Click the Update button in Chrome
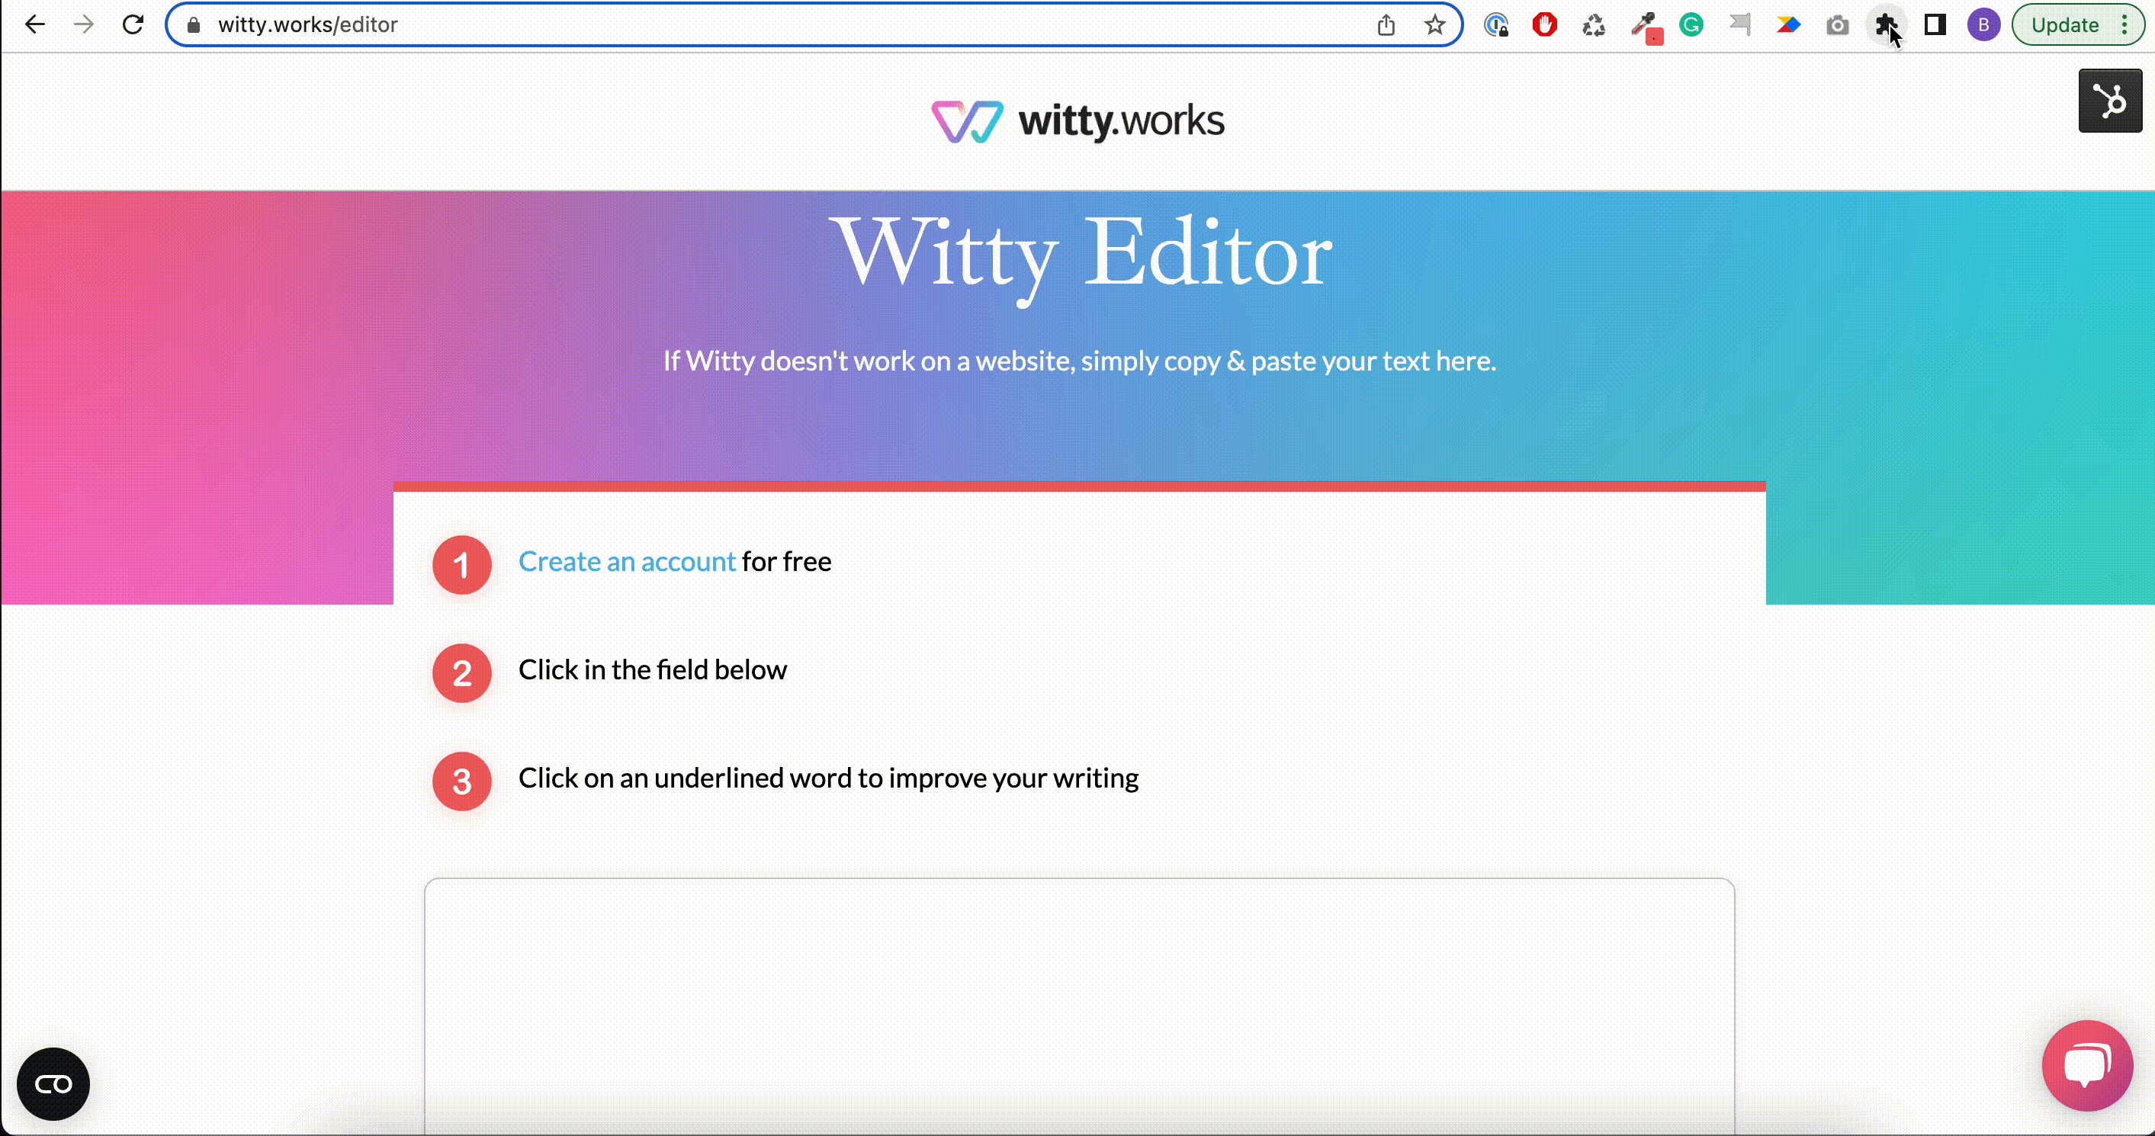Viewport: 2155px width, 1136px height. click(2063, 25)
